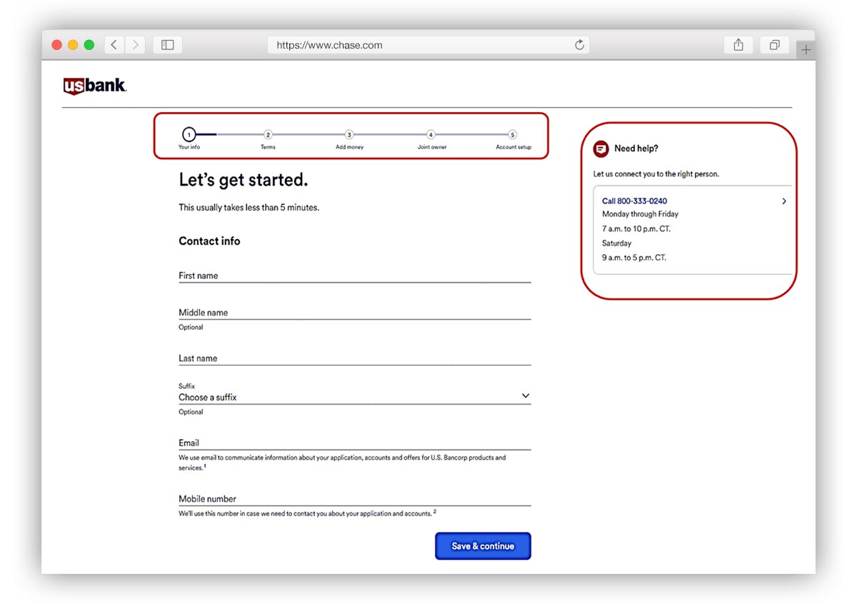Click '7 a.m. to 10 p.m. CT.' text
This screenshot has height=606, width=857.
click(x=636, y=229)
